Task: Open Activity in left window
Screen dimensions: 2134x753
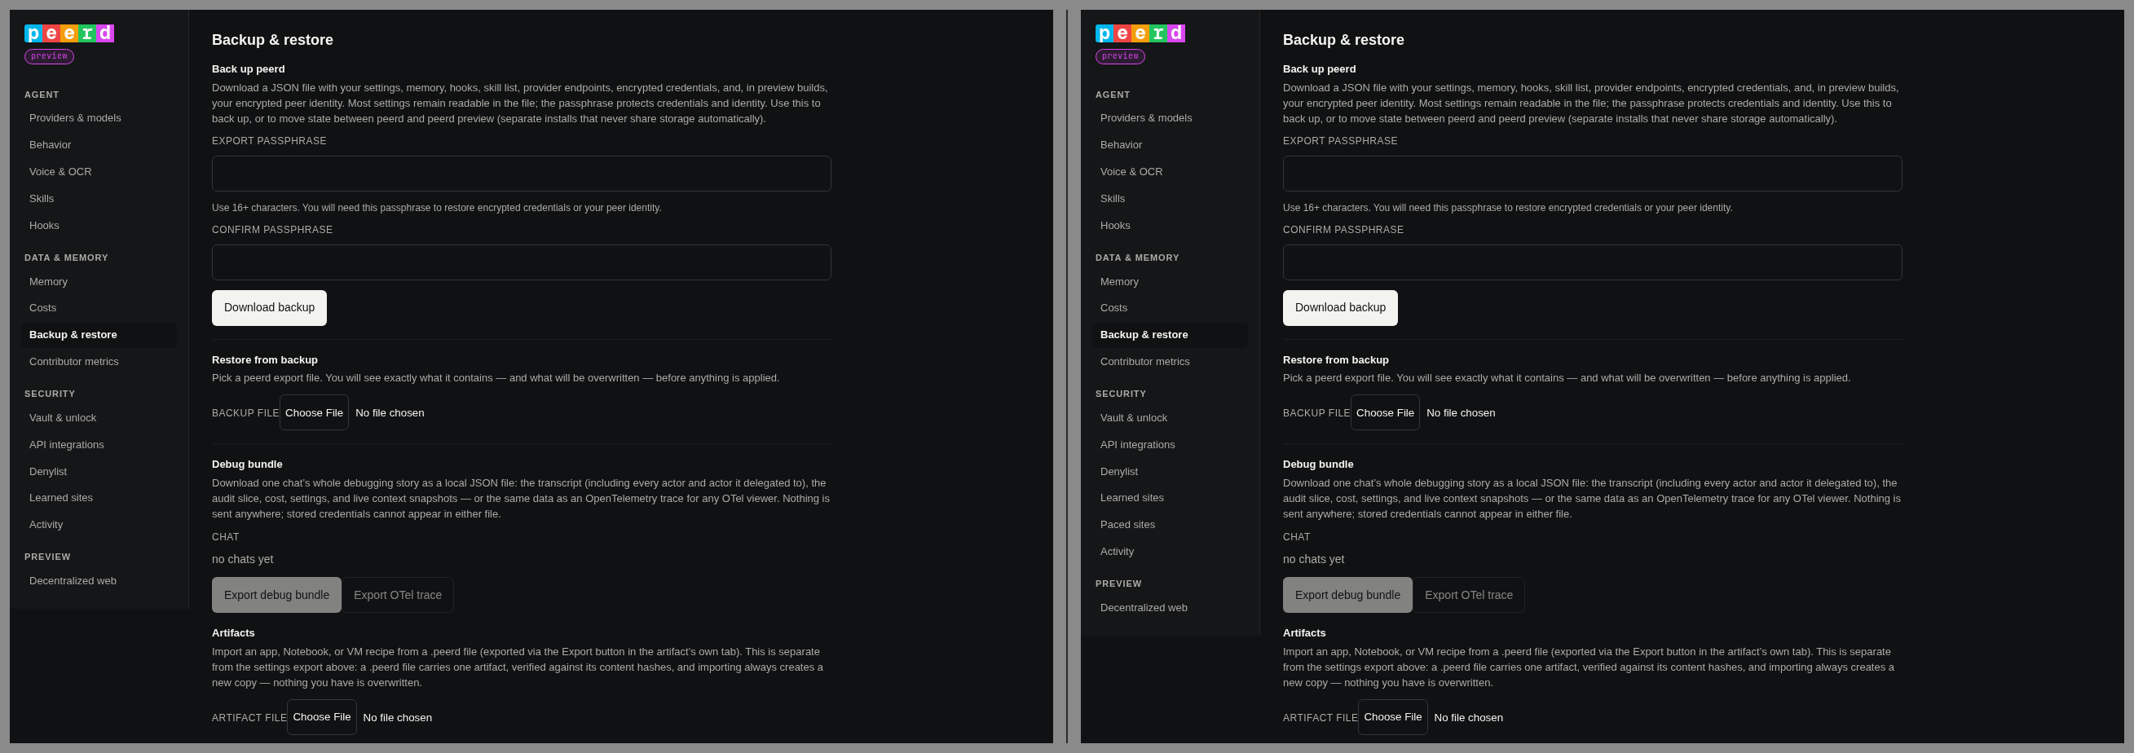Action: coord(99,525)
